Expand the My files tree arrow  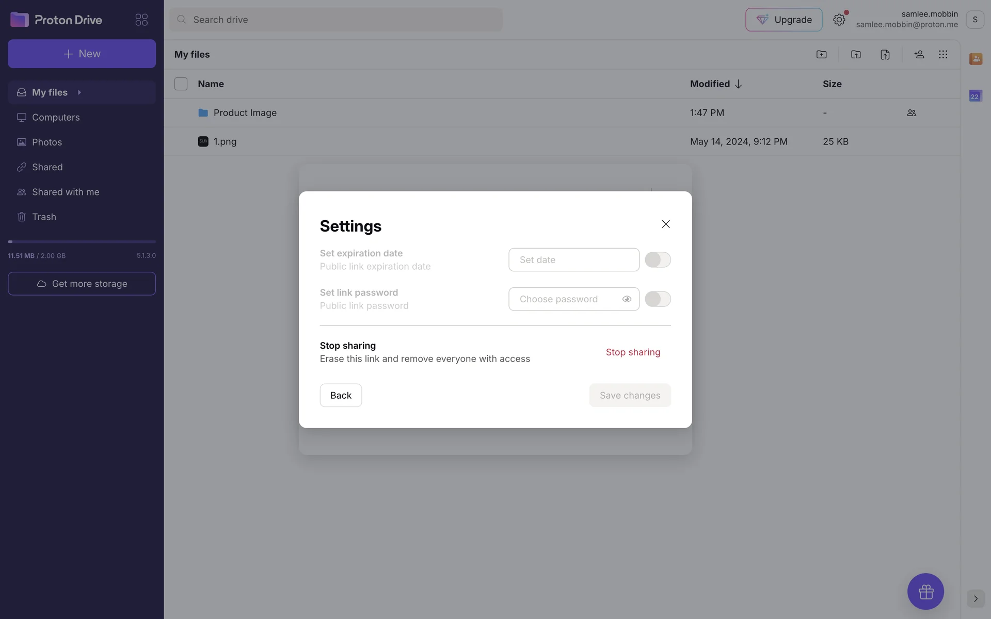tap(79, 92)
